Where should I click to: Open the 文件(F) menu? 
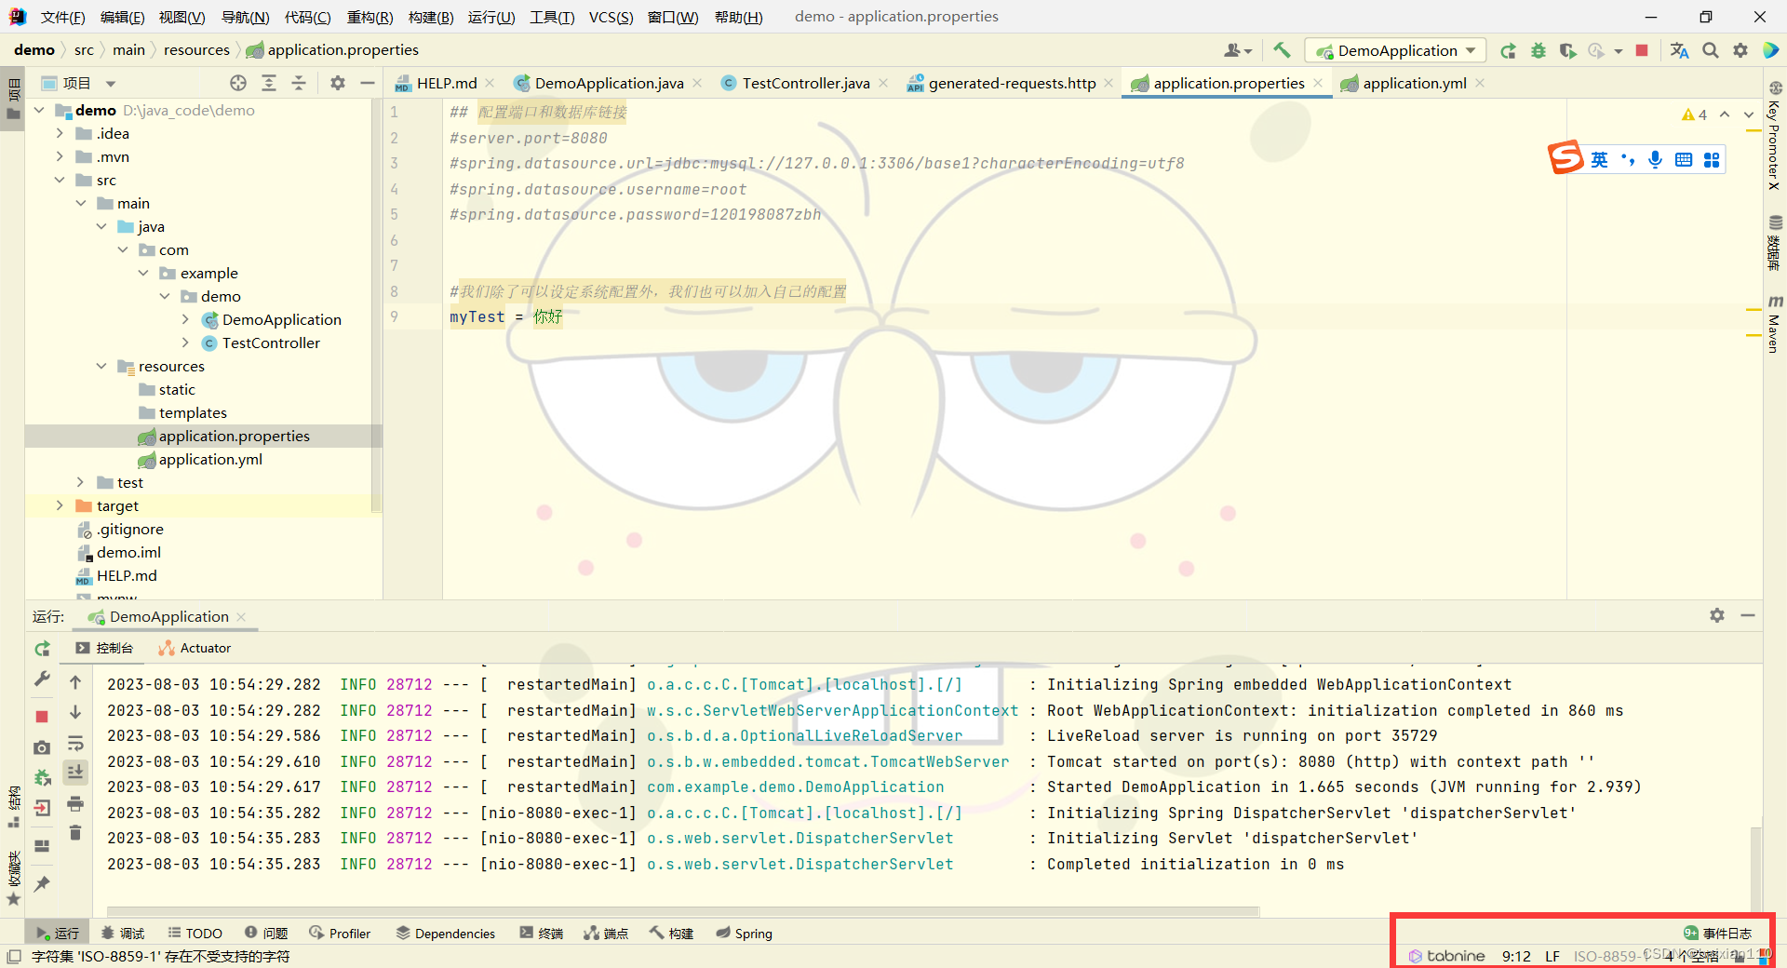(62, 17)
